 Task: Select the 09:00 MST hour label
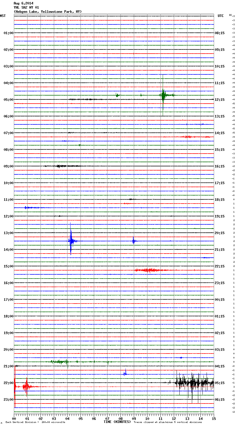[8, 166]
